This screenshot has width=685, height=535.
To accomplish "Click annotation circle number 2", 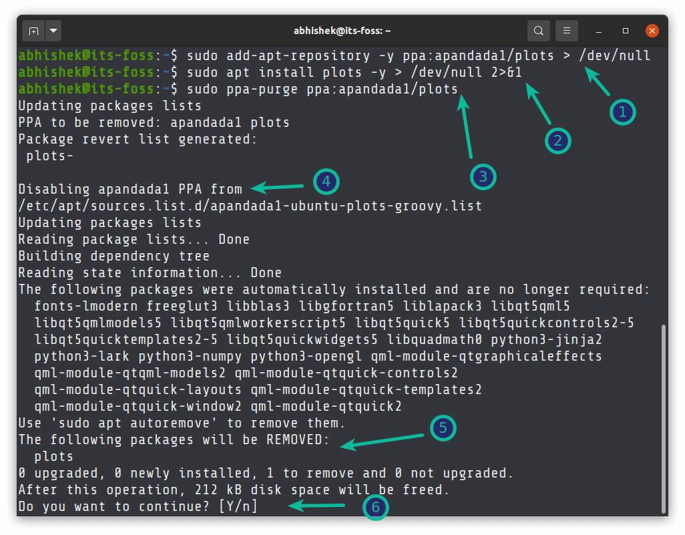I will click(x=558, y=141).
